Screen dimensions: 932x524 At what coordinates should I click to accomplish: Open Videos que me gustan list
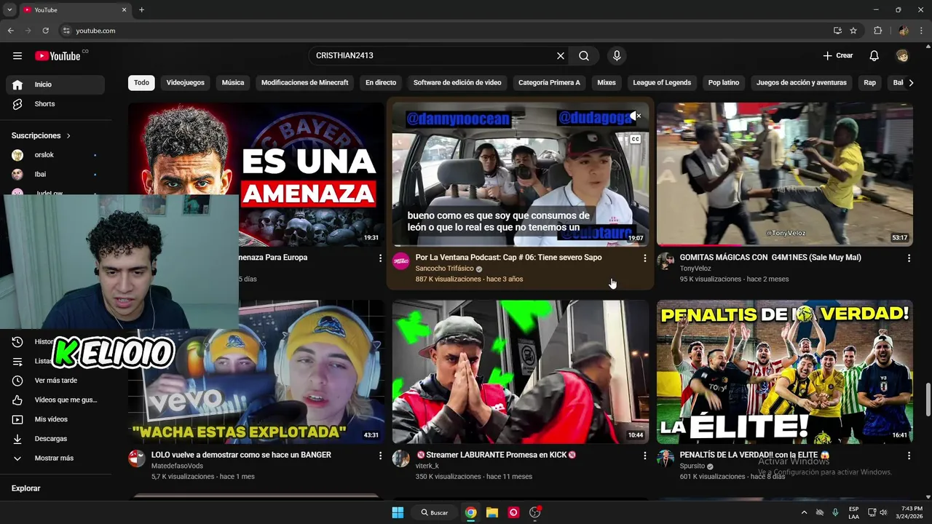pyautogui.click(x=55, y=400)
